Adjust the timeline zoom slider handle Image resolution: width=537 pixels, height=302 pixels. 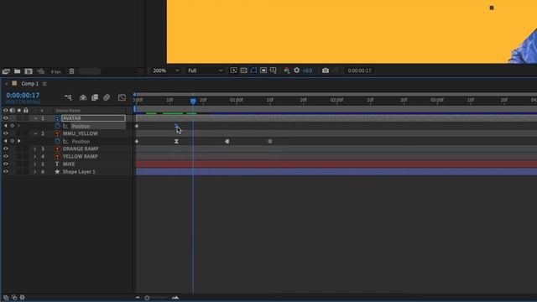[x=147, y=298]
